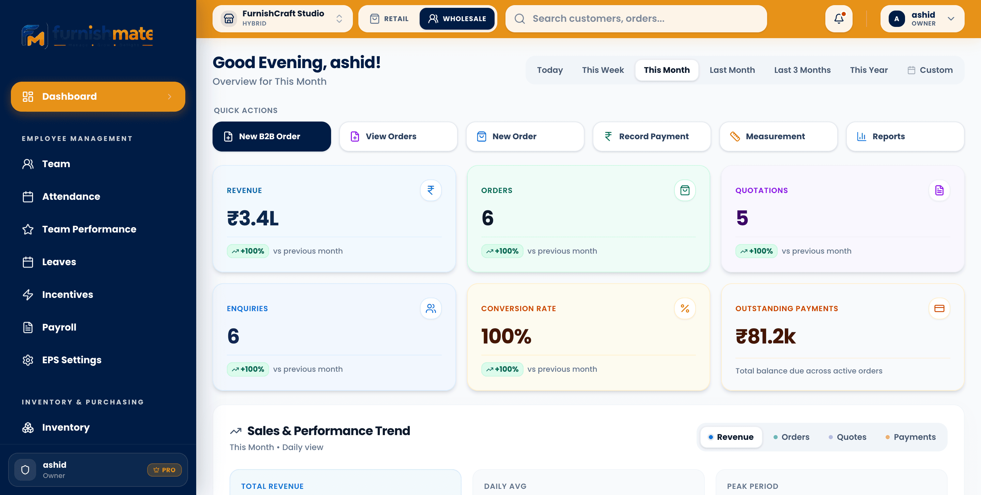Click the search customers, orders field
Screen dimensions: 981x495
(x=636, y=18)
